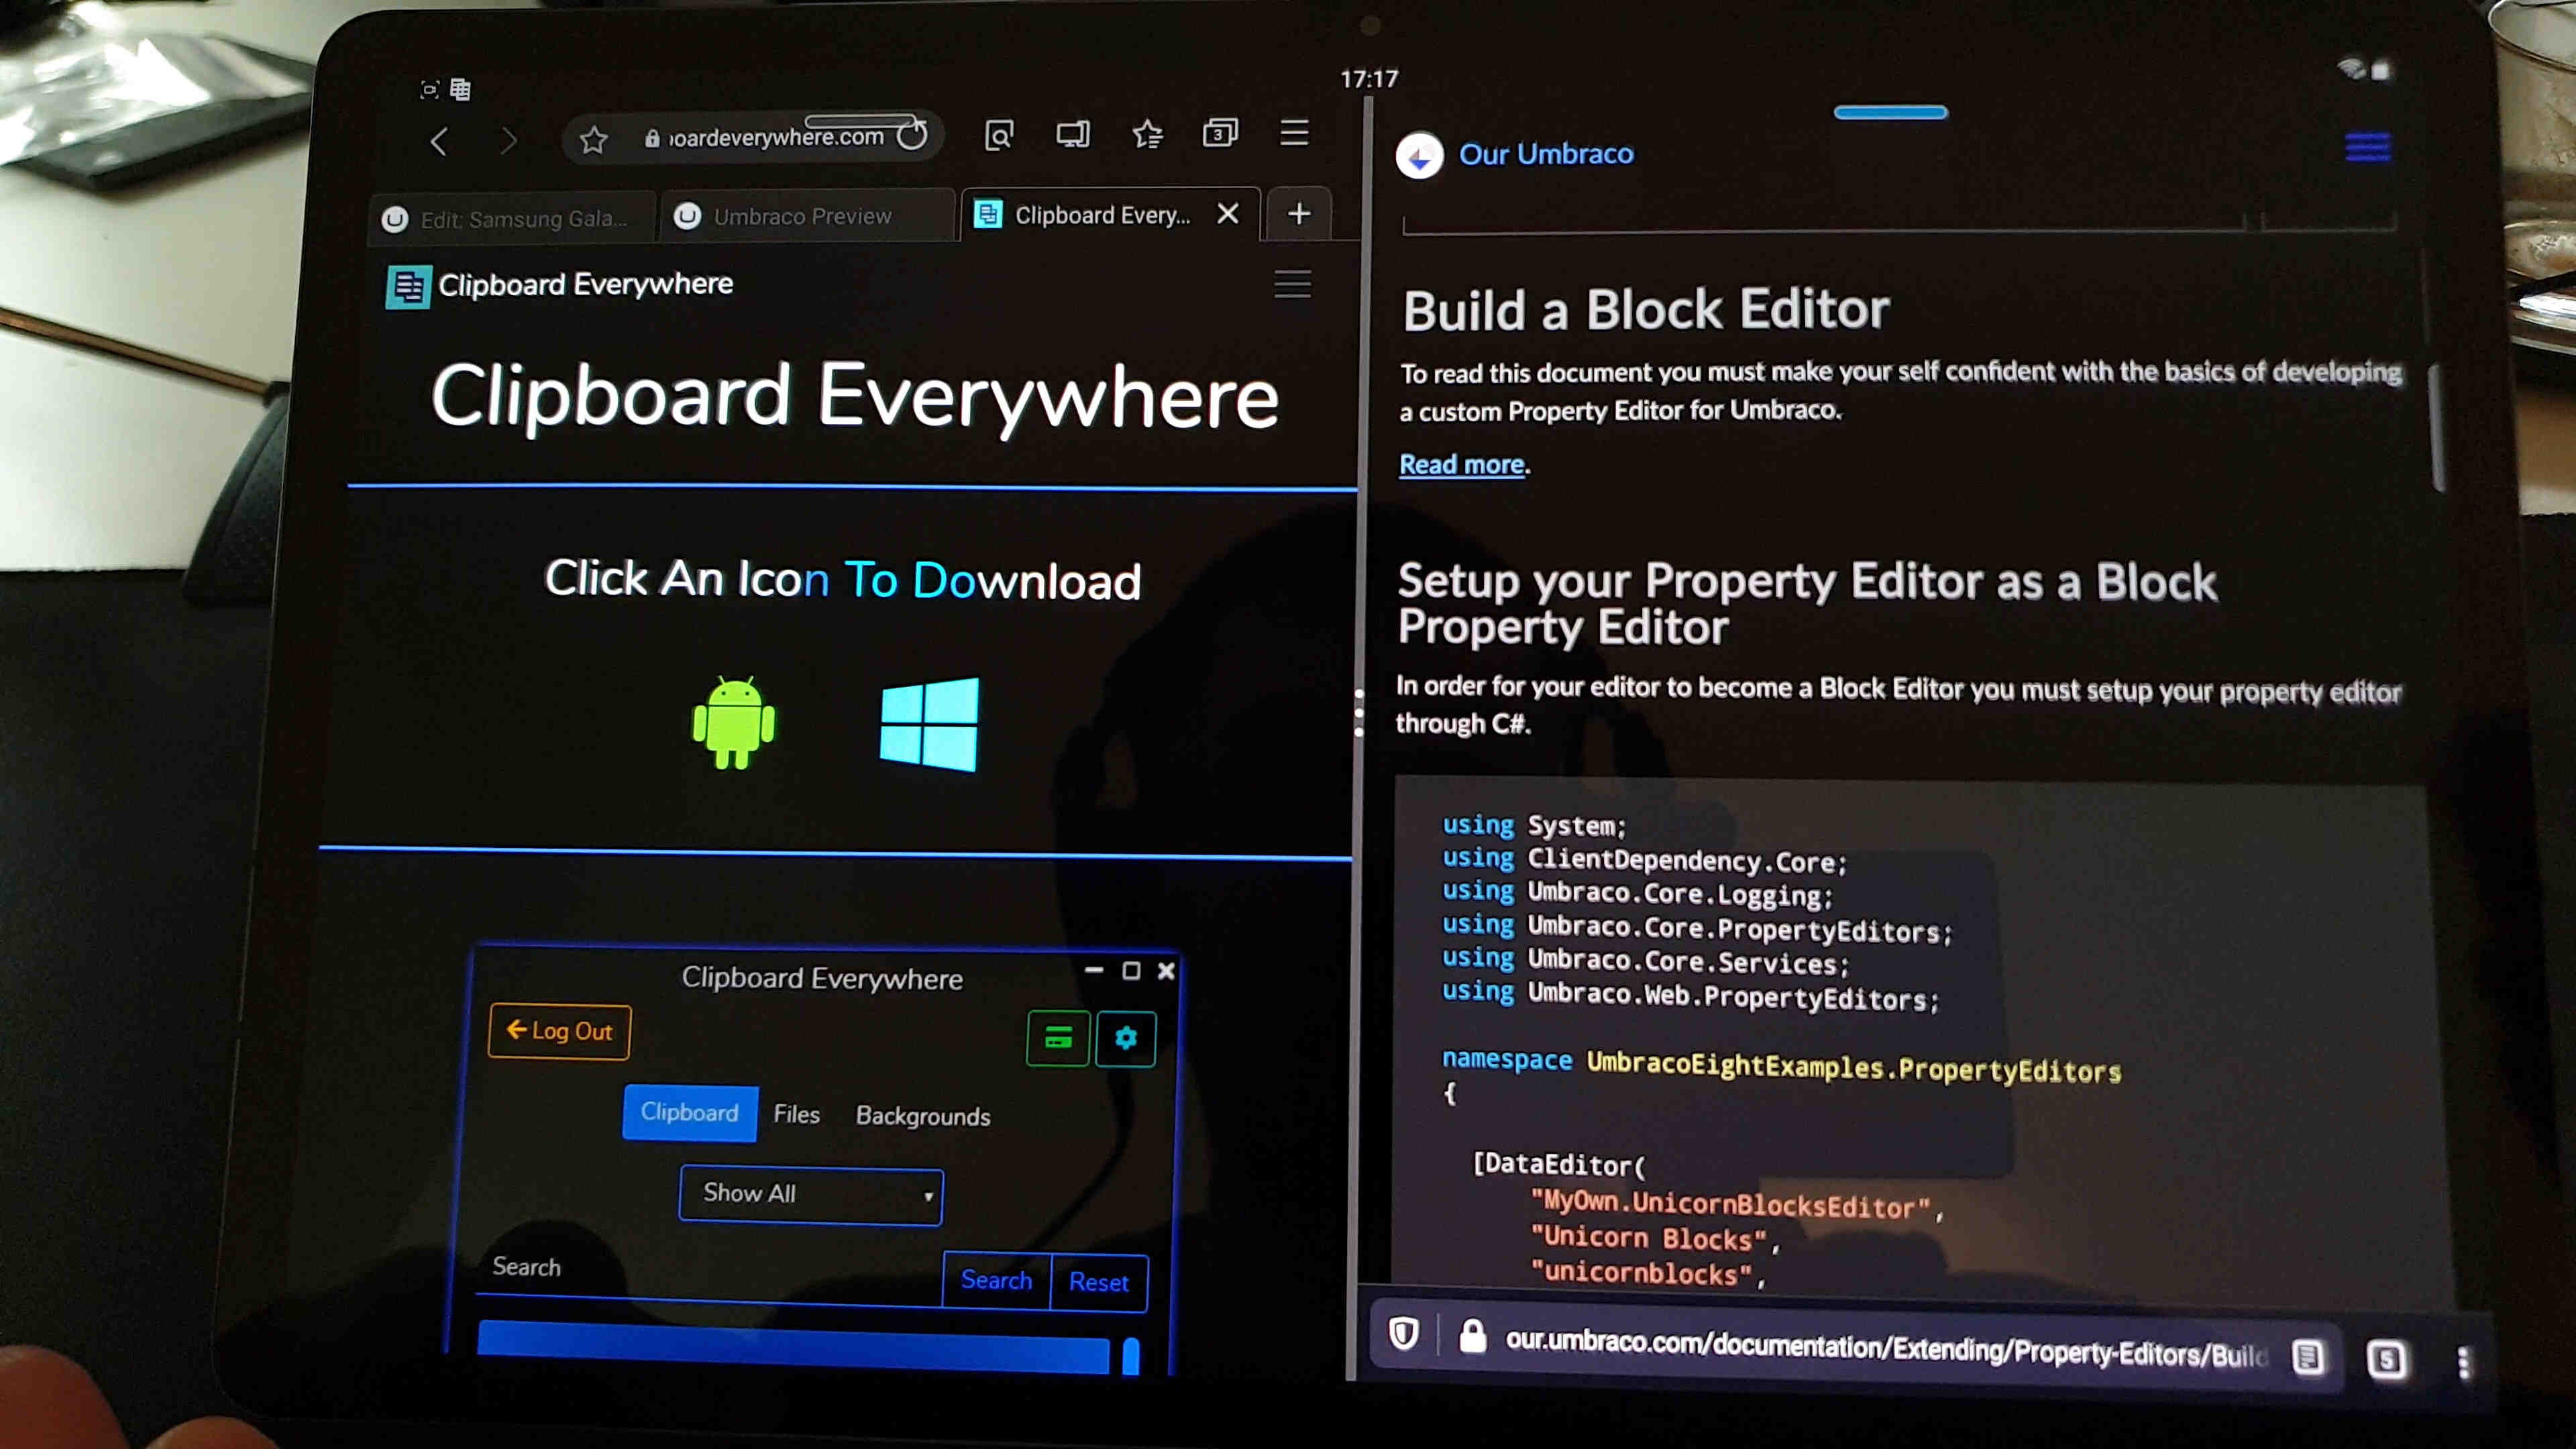This screenshot has width=2576, height=1449.
Task: Reload the Clipboard Everywhere page
Action: (912, 135)
